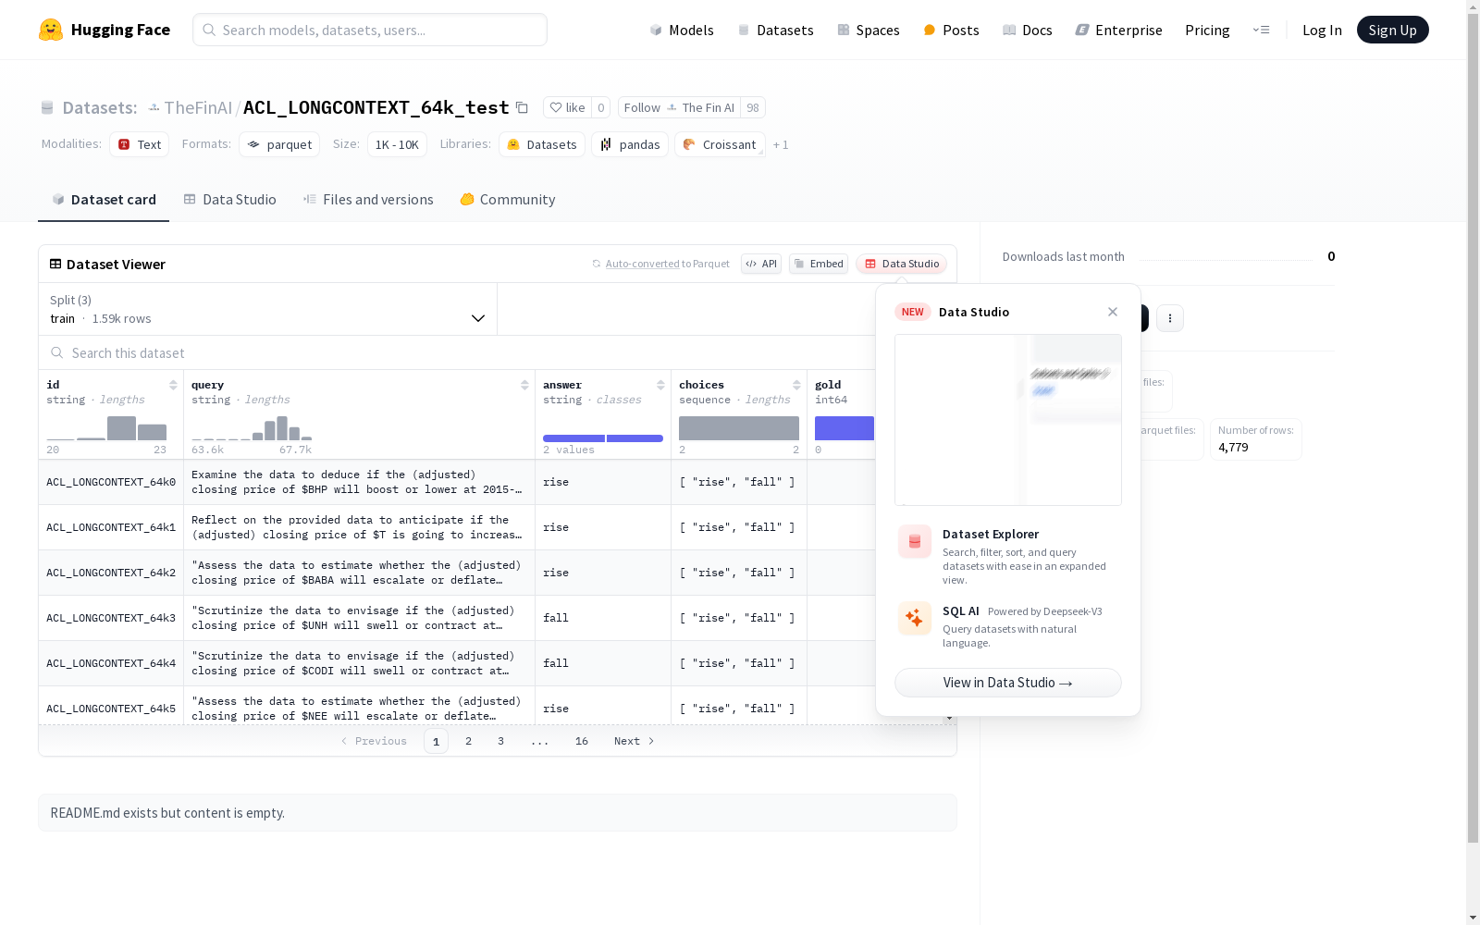Click current page 1 button
Image resolution: width=1480 pixels, height=925 pixels.
click(436, 741)
